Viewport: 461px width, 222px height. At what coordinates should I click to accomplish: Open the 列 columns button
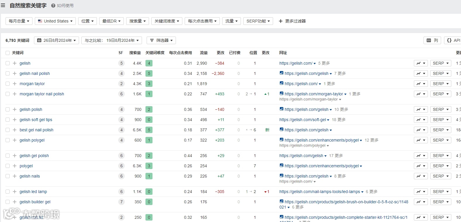[x=432, y=40]
